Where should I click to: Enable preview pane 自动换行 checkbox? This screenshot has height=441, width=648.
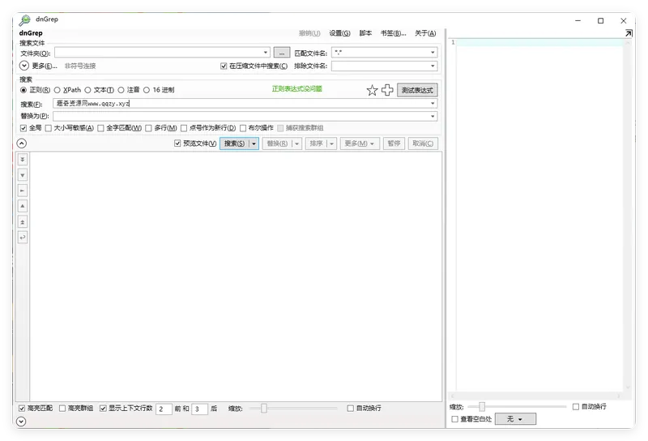(x=576, y=407)
